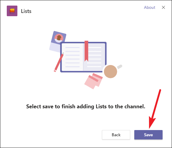Click the red bookmark ribbon graphic
Viewport: 172px width, 148px height.
pos(86,51)
